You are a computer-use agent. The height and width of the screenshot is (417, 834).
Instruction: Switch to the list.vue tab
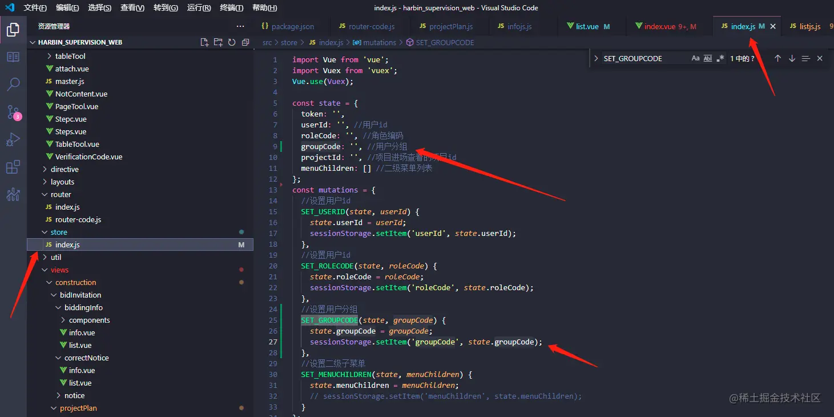pos(589,26)
